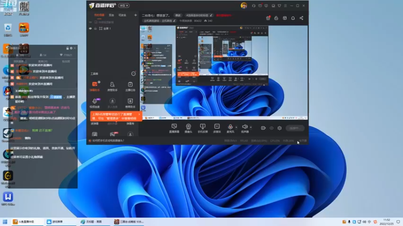Click the skin t-shirt icon in title bar
Screen dimensions: 403x226
click(280, 6)
